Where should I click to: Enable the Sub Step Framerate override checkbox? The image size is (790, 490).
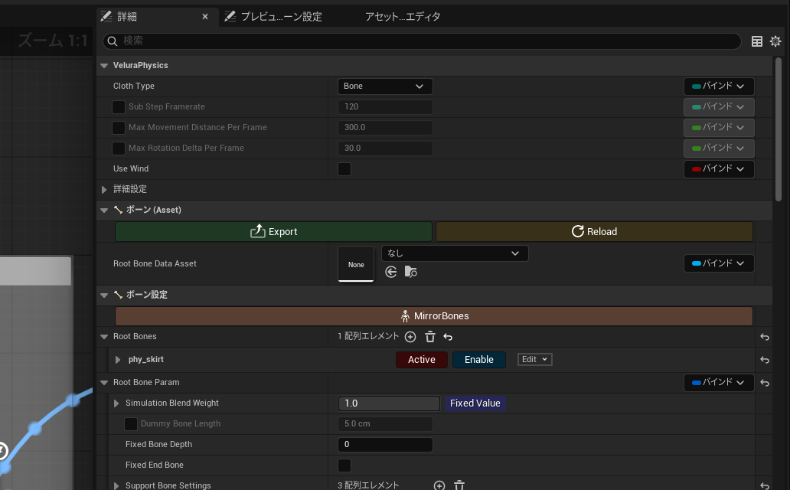click(119, 107)
